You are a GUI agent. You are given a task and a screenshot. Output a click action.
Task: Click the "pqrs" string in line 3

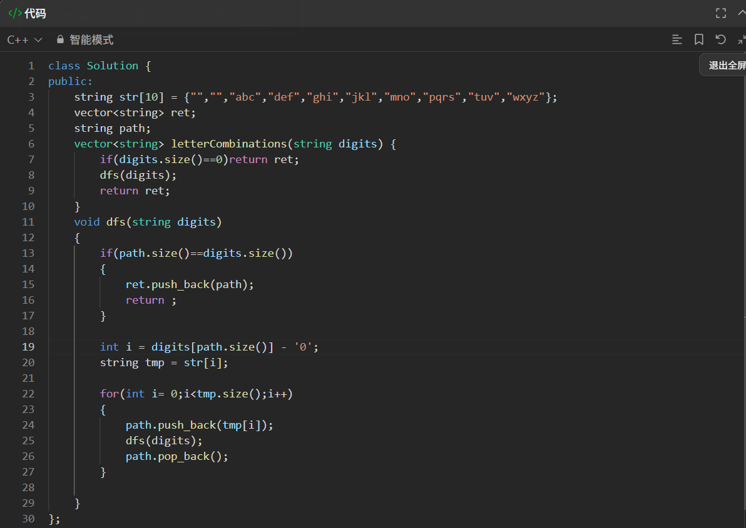point(442,97)
